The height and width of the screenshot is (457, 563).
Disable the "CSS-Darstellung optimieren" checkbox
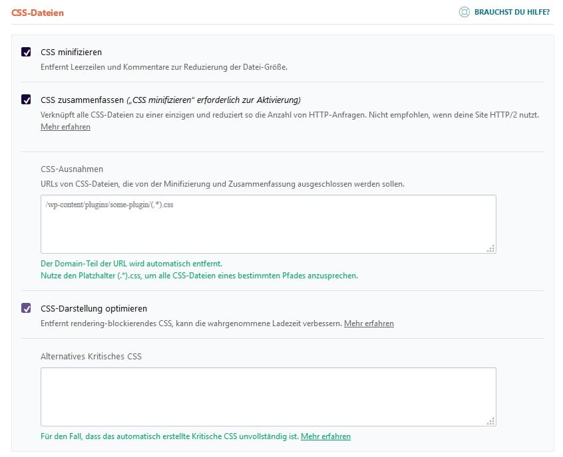[27, 308]
